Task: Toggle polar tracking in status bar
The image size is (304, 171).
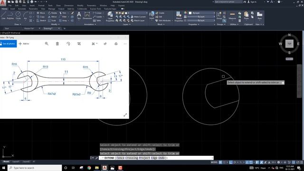Action: tap(234, 162)
